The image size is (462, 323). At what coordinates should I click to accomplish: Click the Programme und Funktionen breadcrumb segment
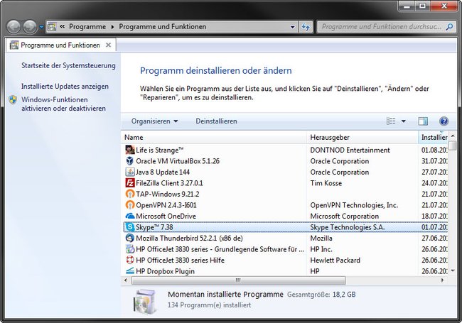click(x=163, y=27)
